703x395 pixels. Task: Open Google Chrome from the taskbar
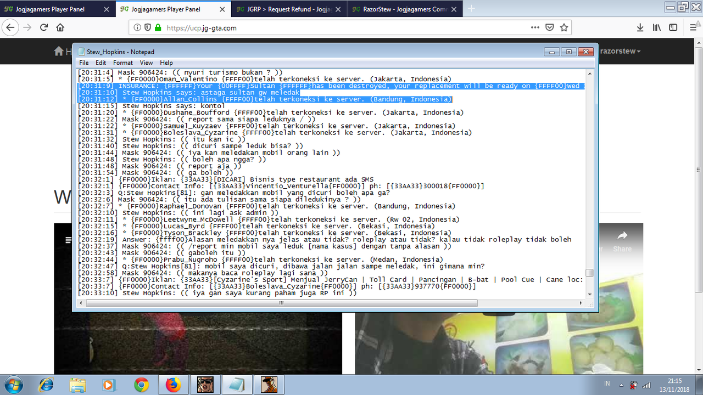click(x=141, y=385)
